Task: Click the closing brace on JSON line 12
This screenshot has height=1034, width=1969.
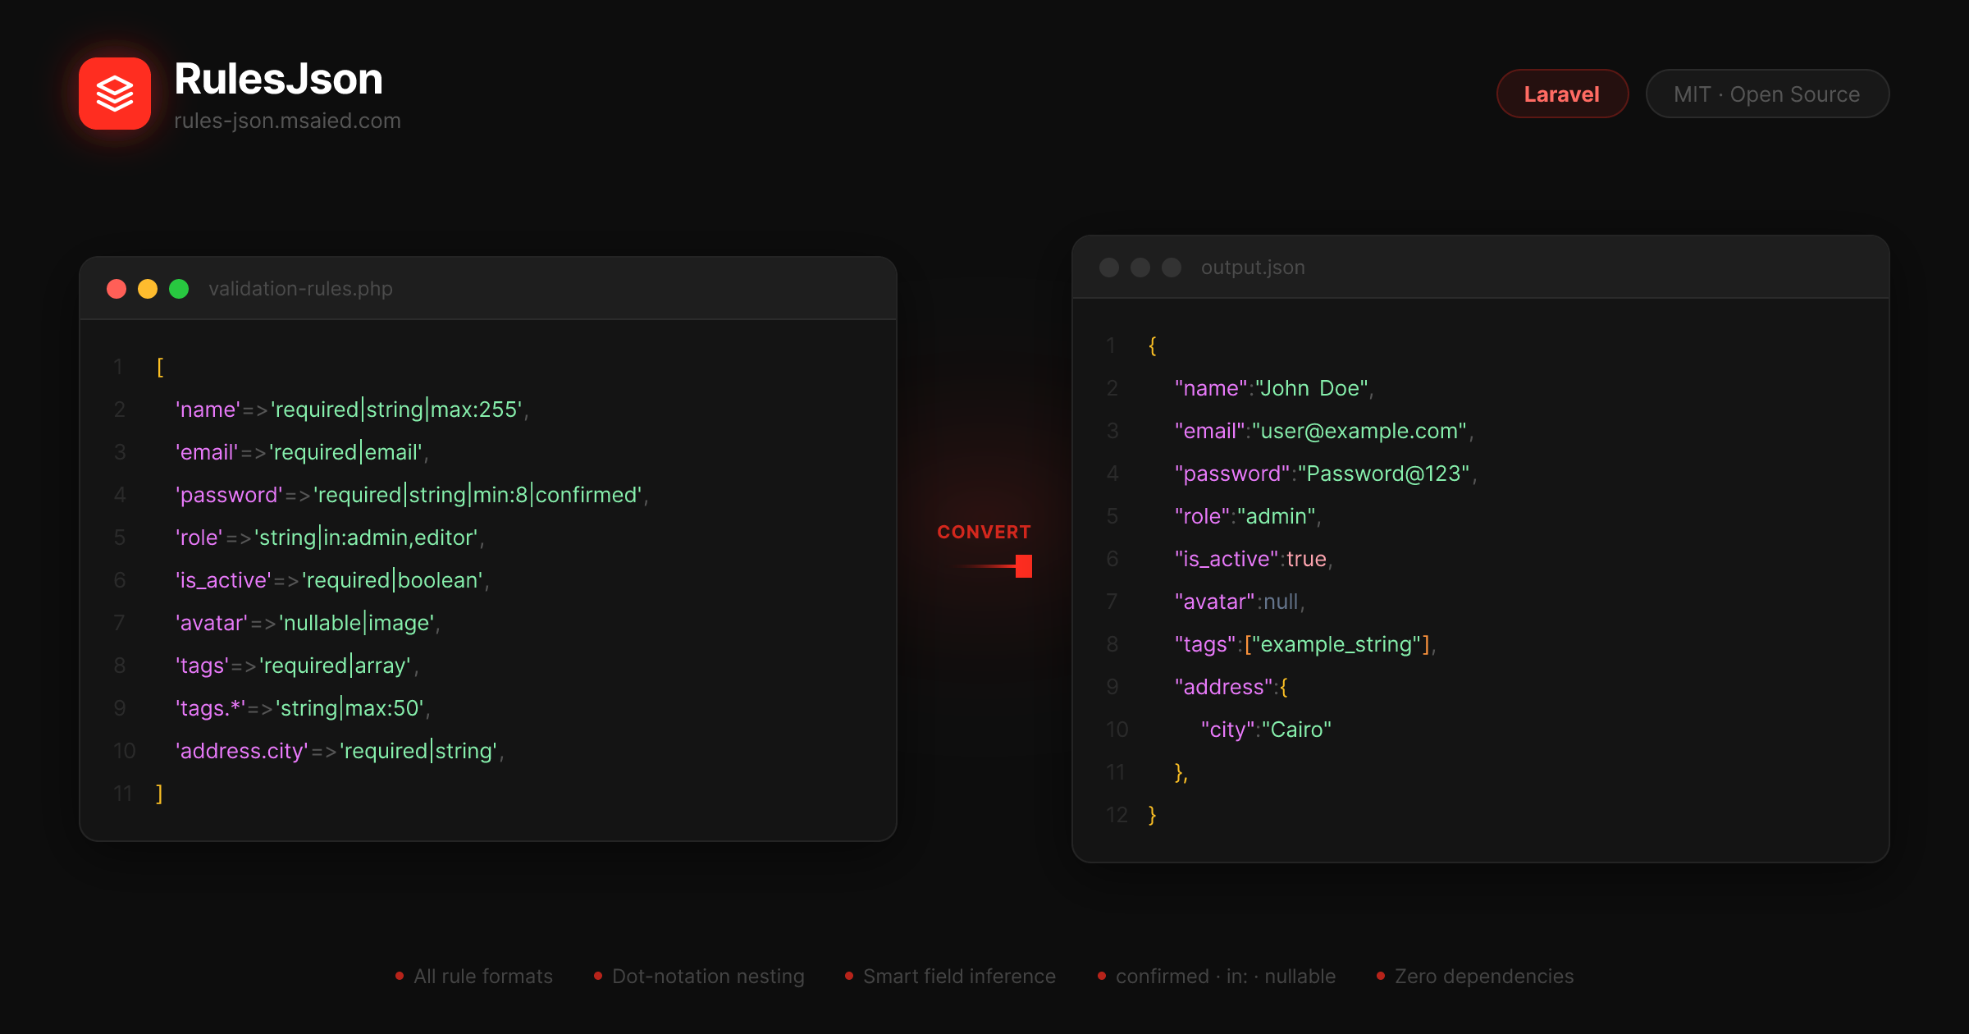Action: pos(1153,815)
